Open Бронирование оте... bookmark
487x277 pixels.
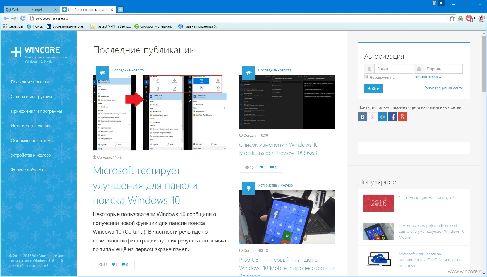(66, 26)
